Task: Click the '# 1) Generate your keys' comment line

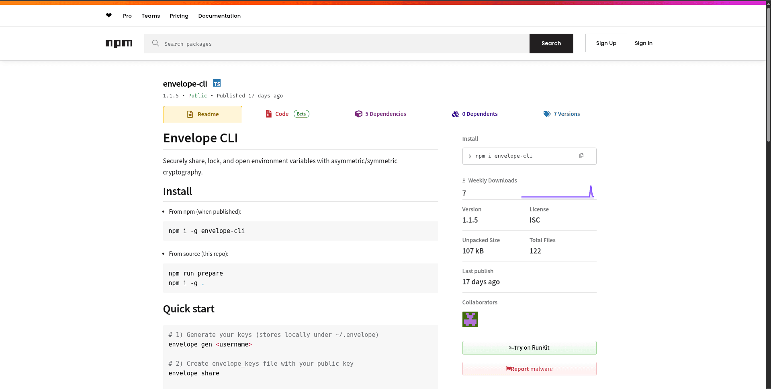Action: (x=274, y=335)
